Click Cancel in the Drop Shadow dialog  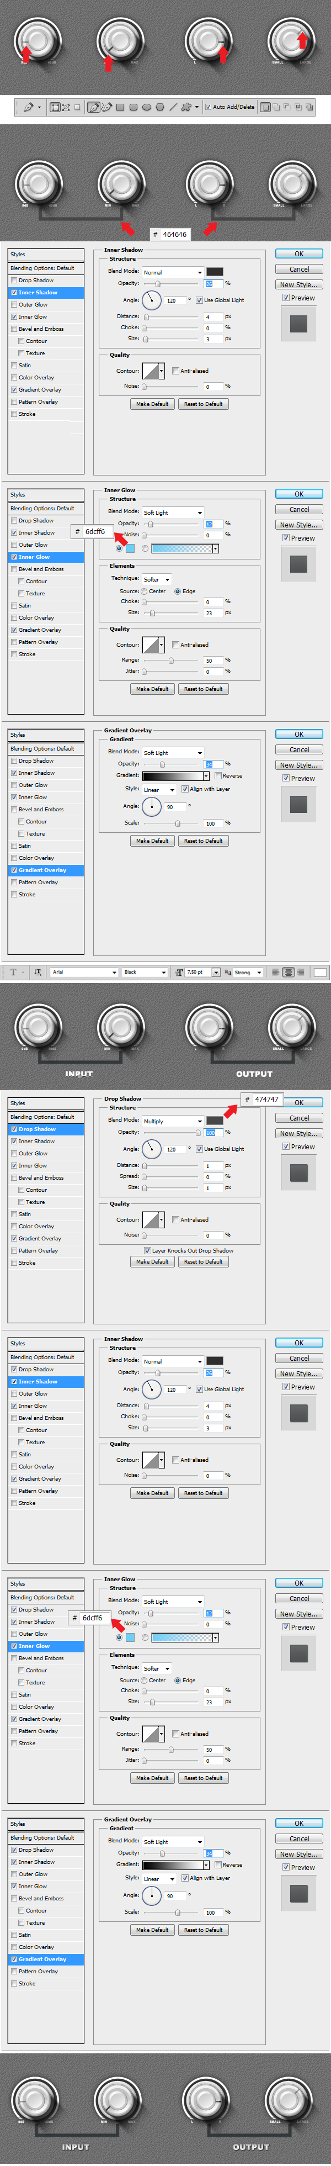tap(299, 1118)
